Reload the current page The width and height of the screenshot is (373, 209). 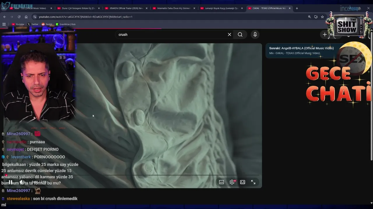[x=19, y=17]
